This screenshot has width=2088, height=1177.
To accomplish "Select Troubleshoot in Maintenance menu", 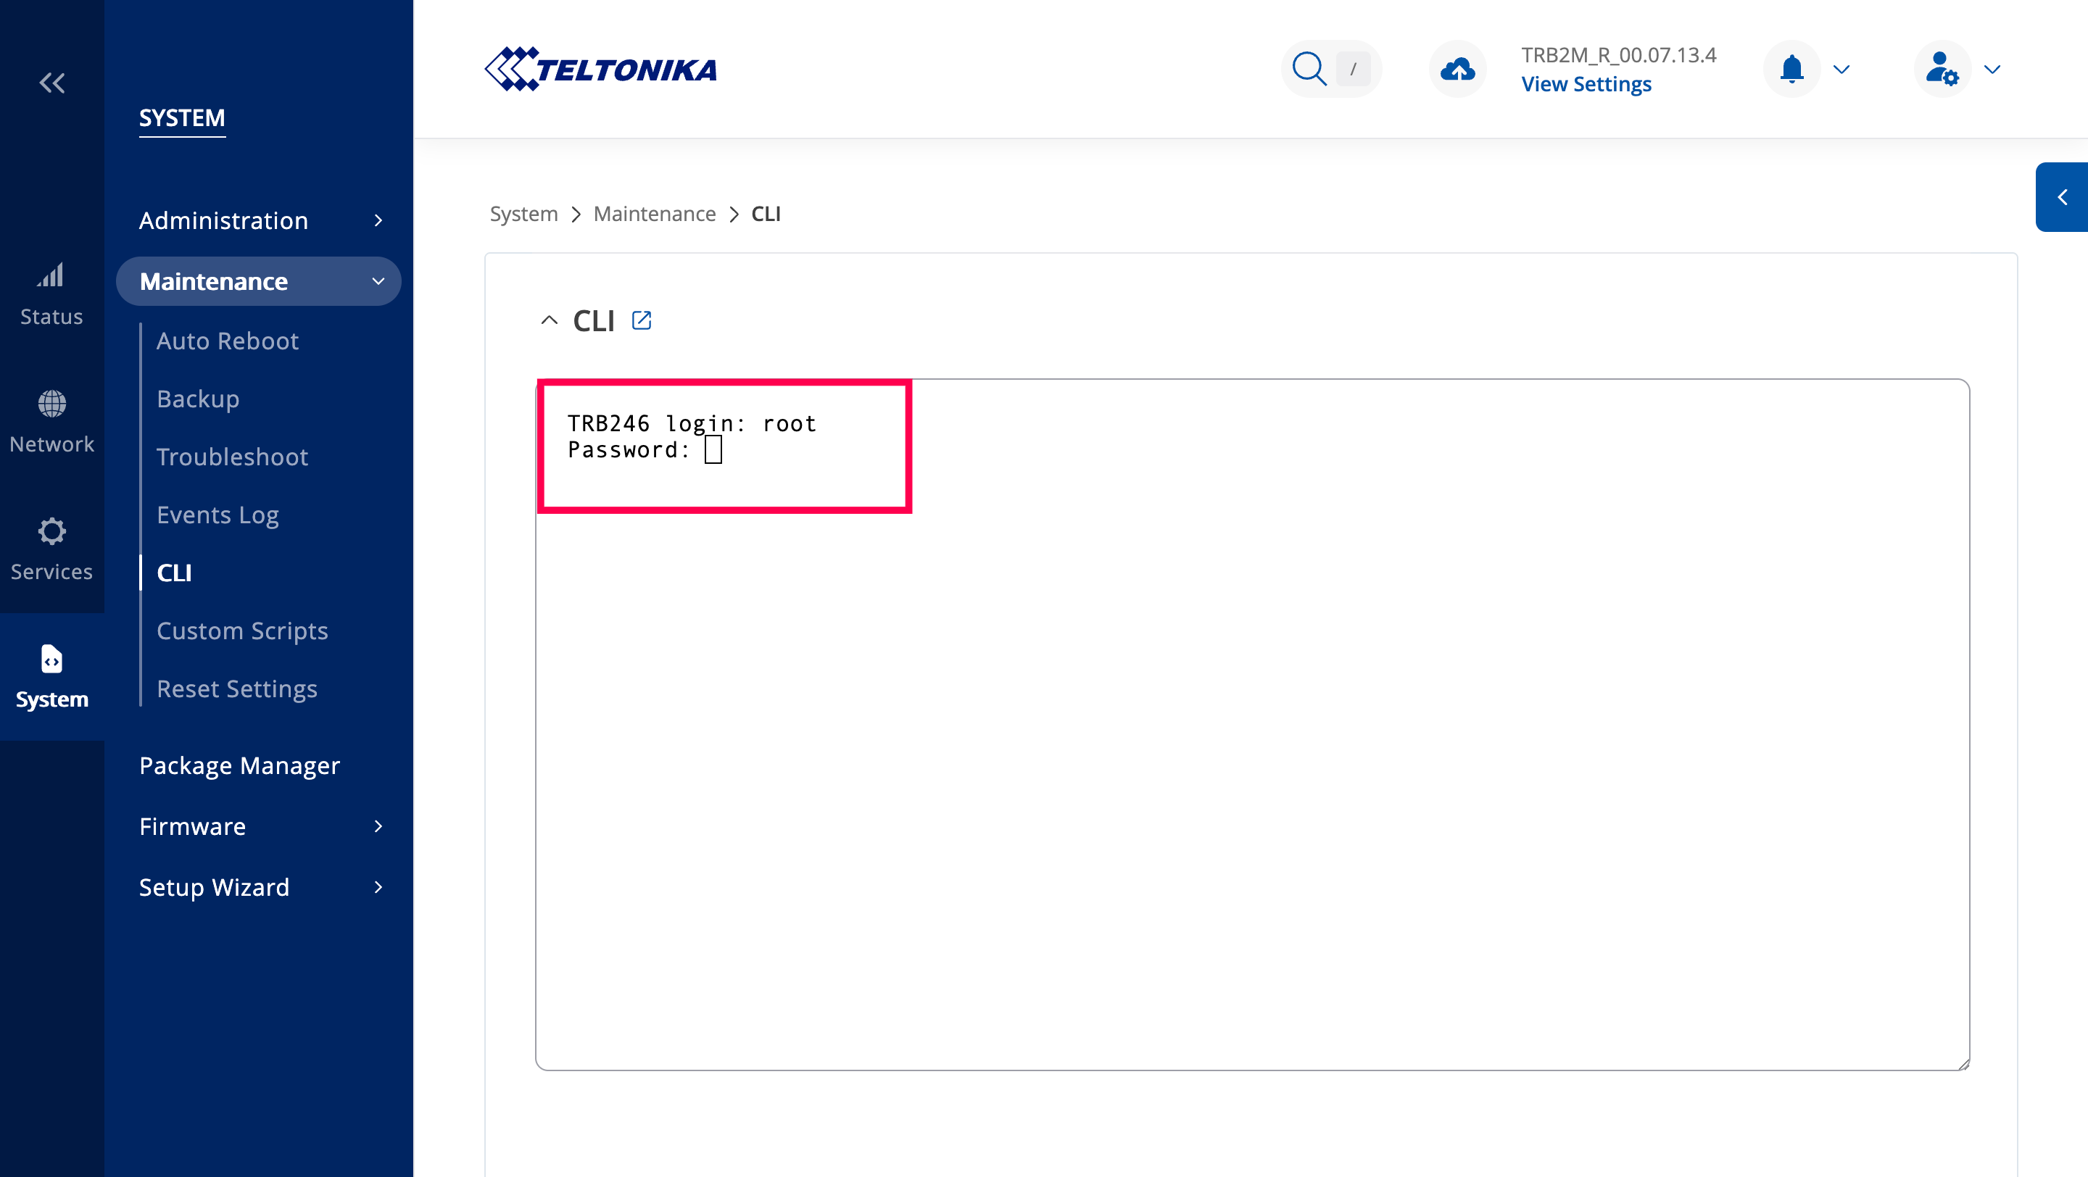I will (232, 457).
